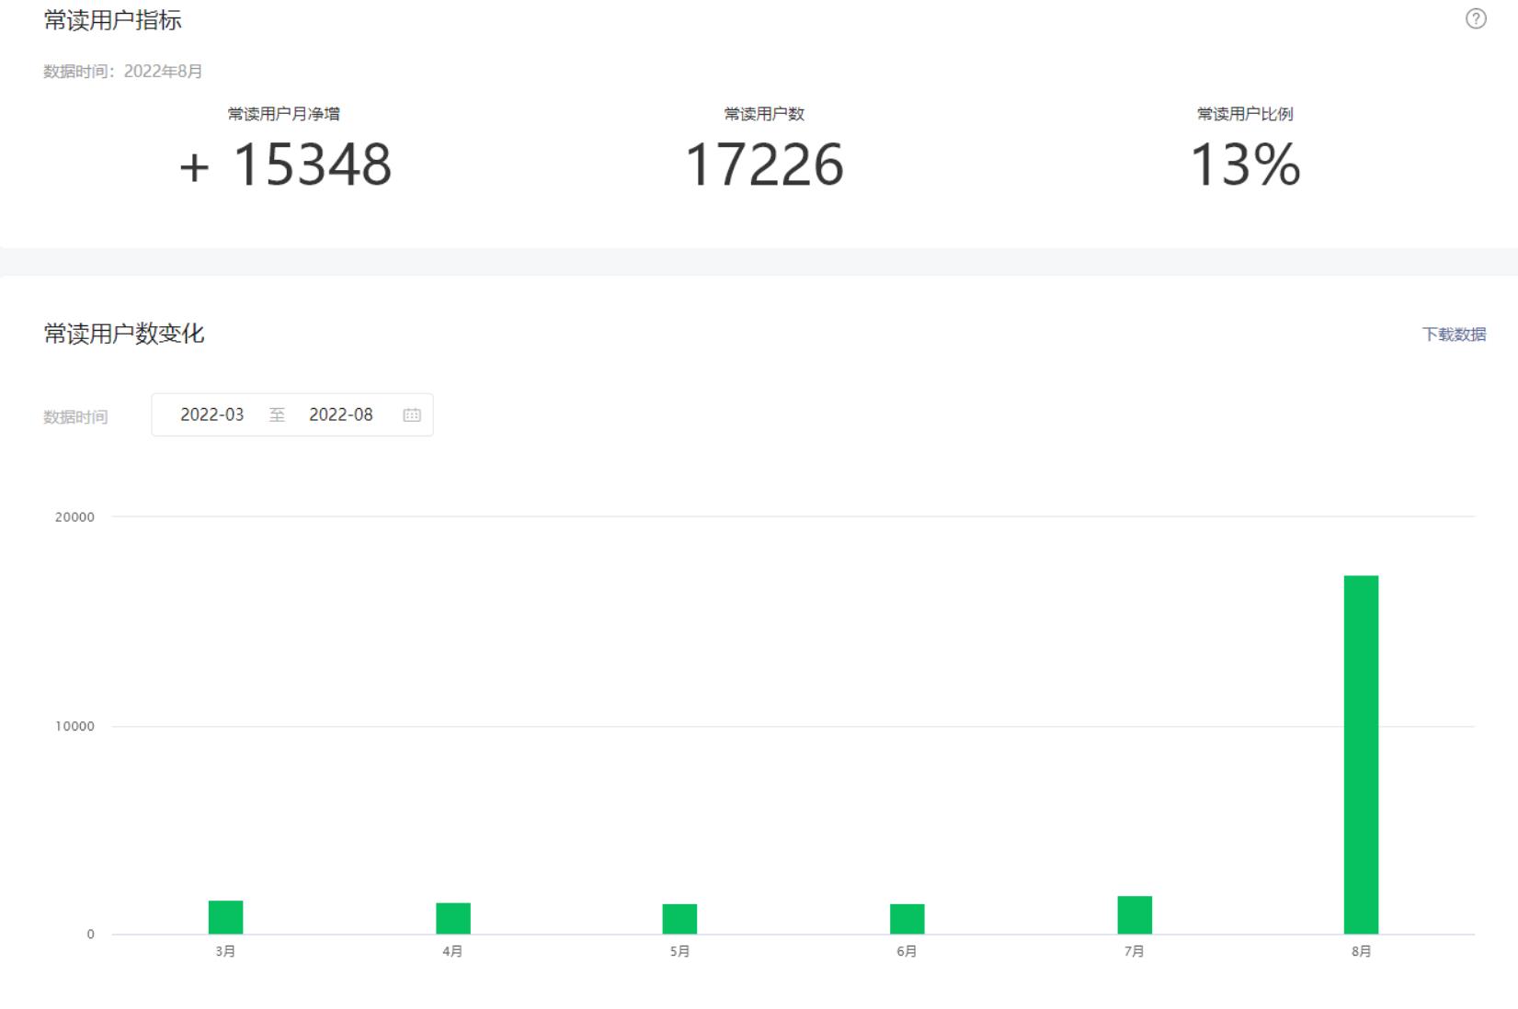
Task: Click the 常读用户月净增 label
Action: point(284,114)
